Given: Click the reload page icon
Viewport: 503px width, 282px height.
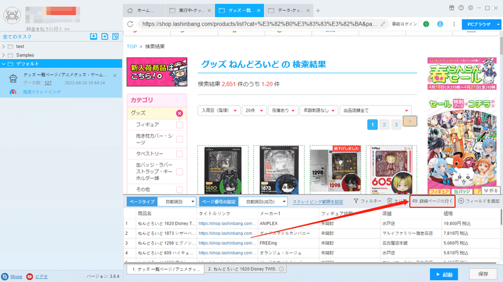Looking at the screenshot, I should coord(130,24).
